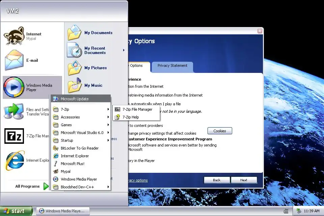Click the Start button
Screen dimensions: 324x216
pos(16,211)
